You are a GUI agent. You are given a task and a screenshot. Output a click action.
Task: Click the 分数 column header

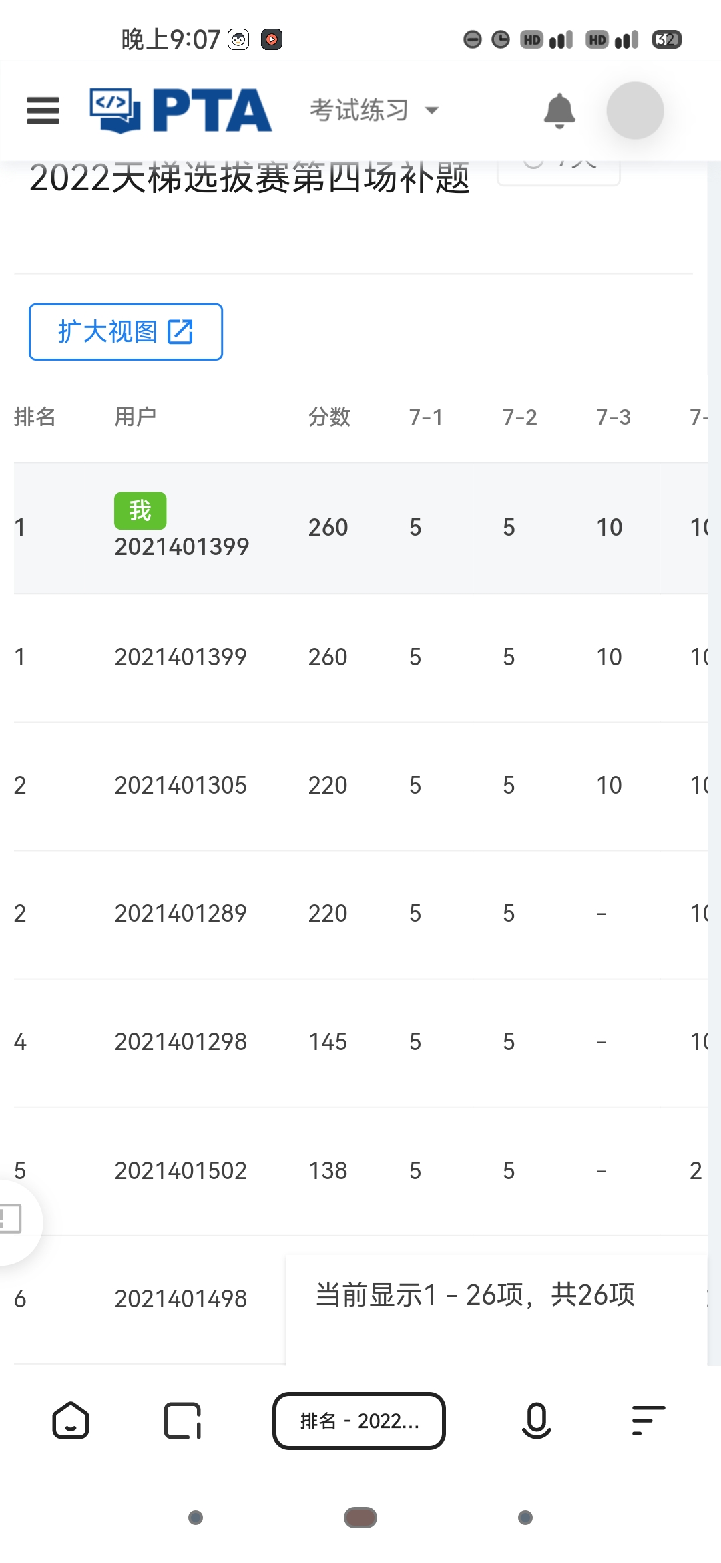click(329, 417)
